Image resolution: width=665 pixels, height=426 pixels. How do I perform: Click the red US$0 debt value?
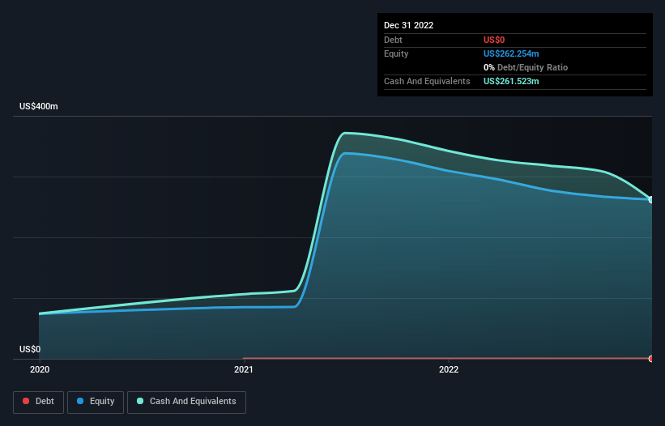(x=494, y=40)
